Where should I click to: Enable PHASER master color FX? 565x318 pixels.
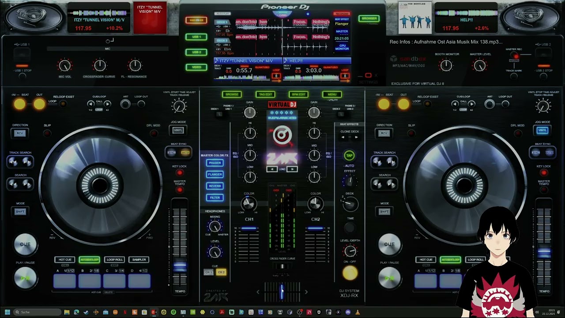click(x=215, y=163)
